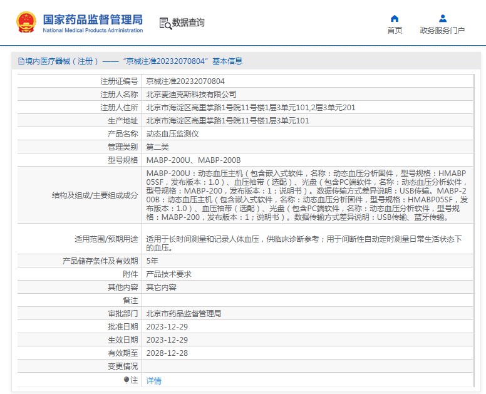This screenshot has width=486, height=394.
Task: Select 北京麦迪克斯科技有限公司 cell
Action: [191, 94]
